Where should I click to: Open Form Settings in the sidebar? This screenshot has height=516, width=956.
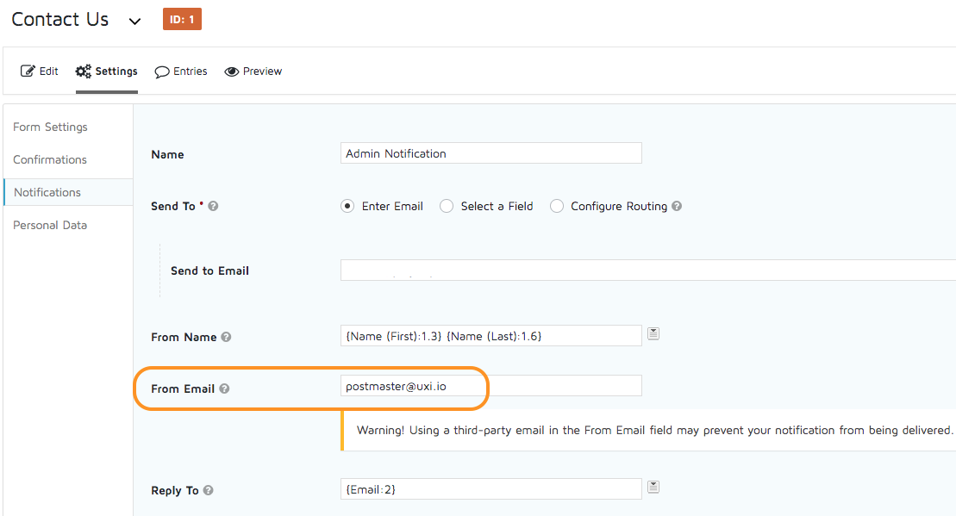pyautogui.click(x=50, y=127)
